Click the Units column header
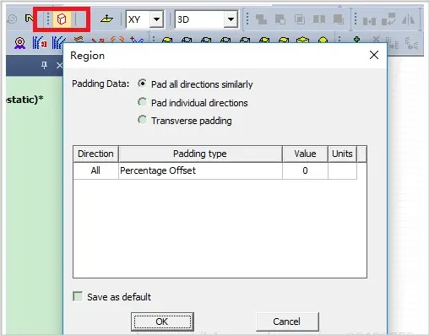This screenshot has width=429, height=335. (x=342, y=154)
